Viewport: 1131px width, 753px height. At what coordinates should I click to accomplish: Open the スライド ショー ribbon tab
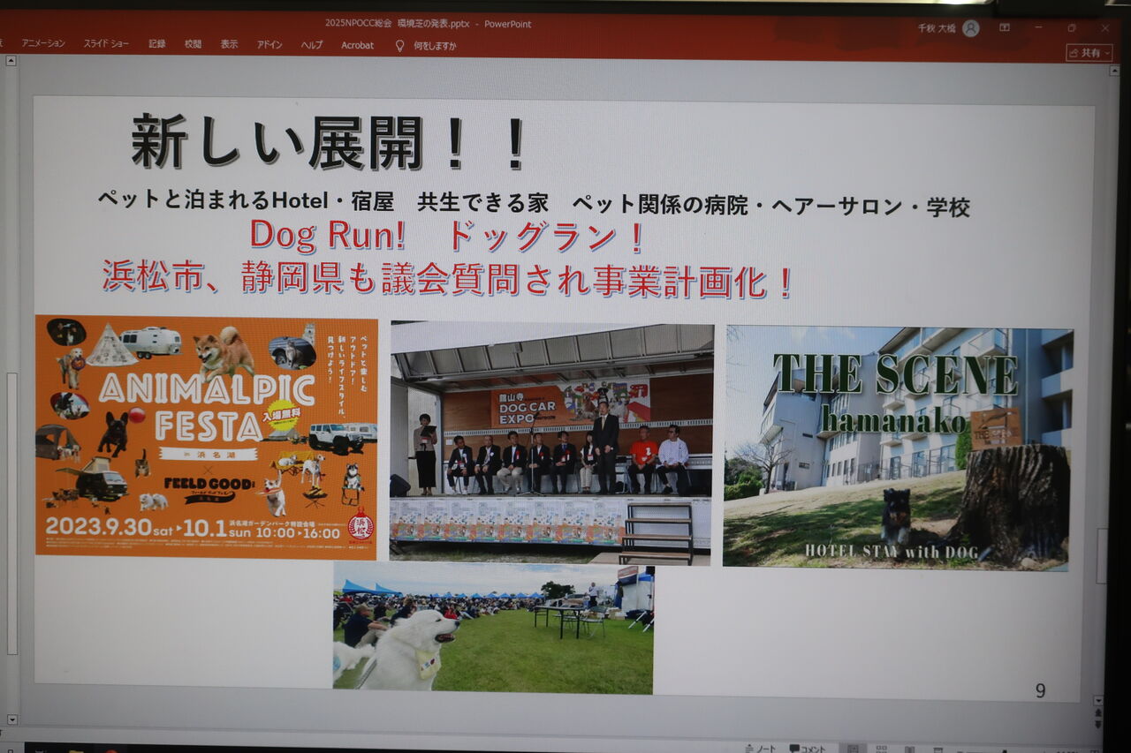click(106, 43)
